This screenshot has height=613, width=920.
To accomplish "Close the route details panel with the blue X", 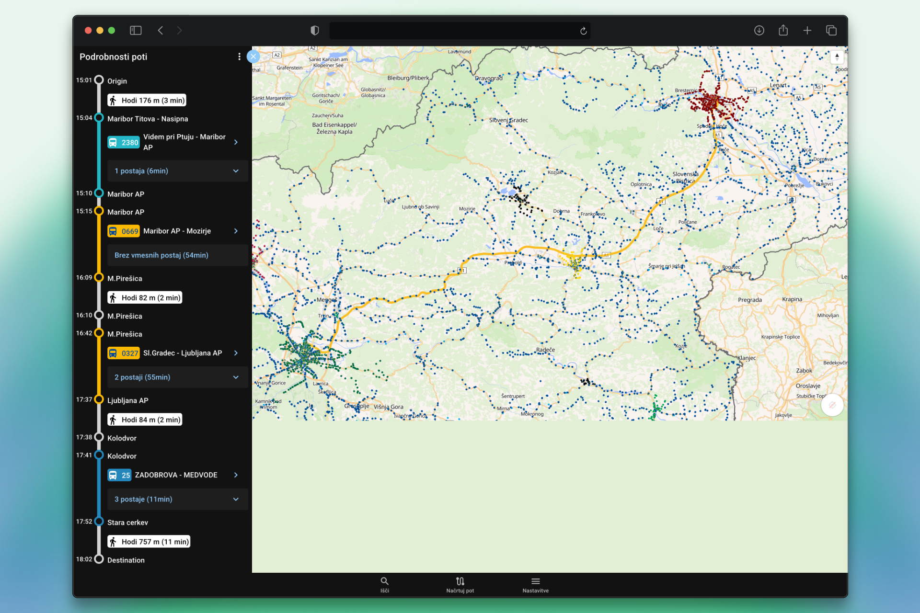I will tap(253, 57).
